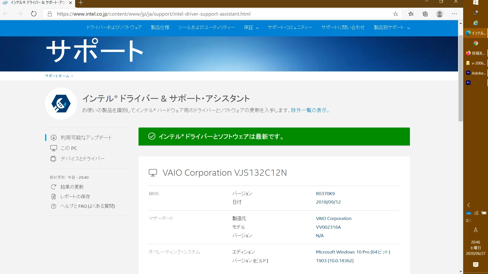This screenshot has height=274, width=488.
Task: Expand the 保証 dropdown menu
Action: point(251,28)
